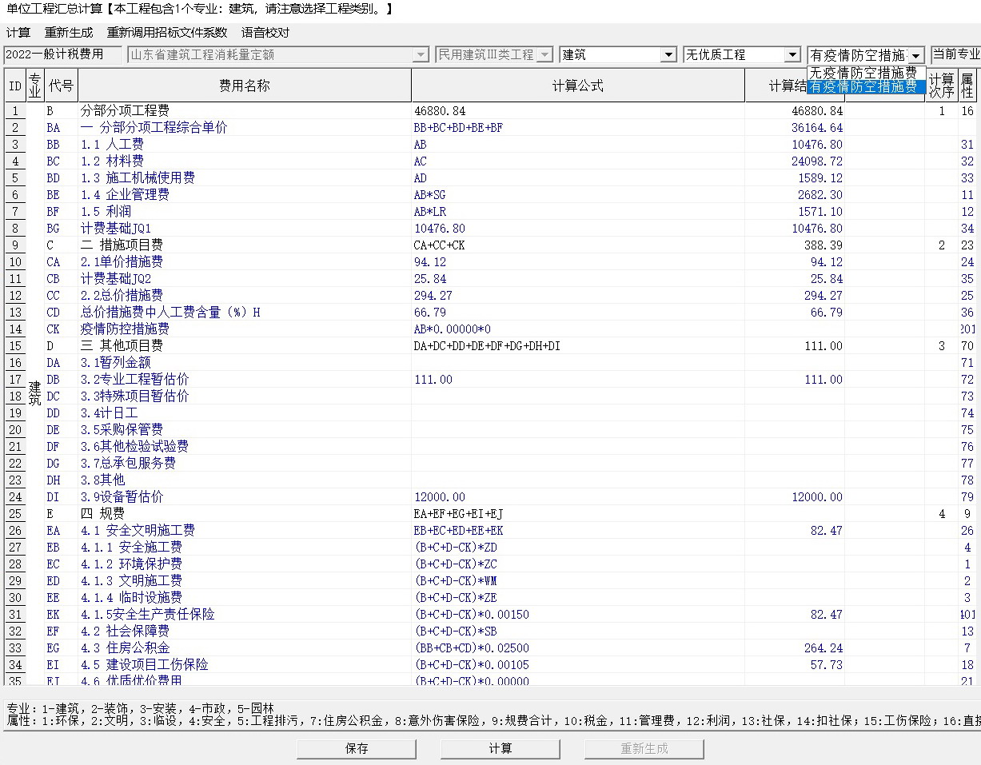This screenshot has width=981, height=765.
Task: Click the 3.7总承包服务费 cell
Action: click(x=245, y=464)
